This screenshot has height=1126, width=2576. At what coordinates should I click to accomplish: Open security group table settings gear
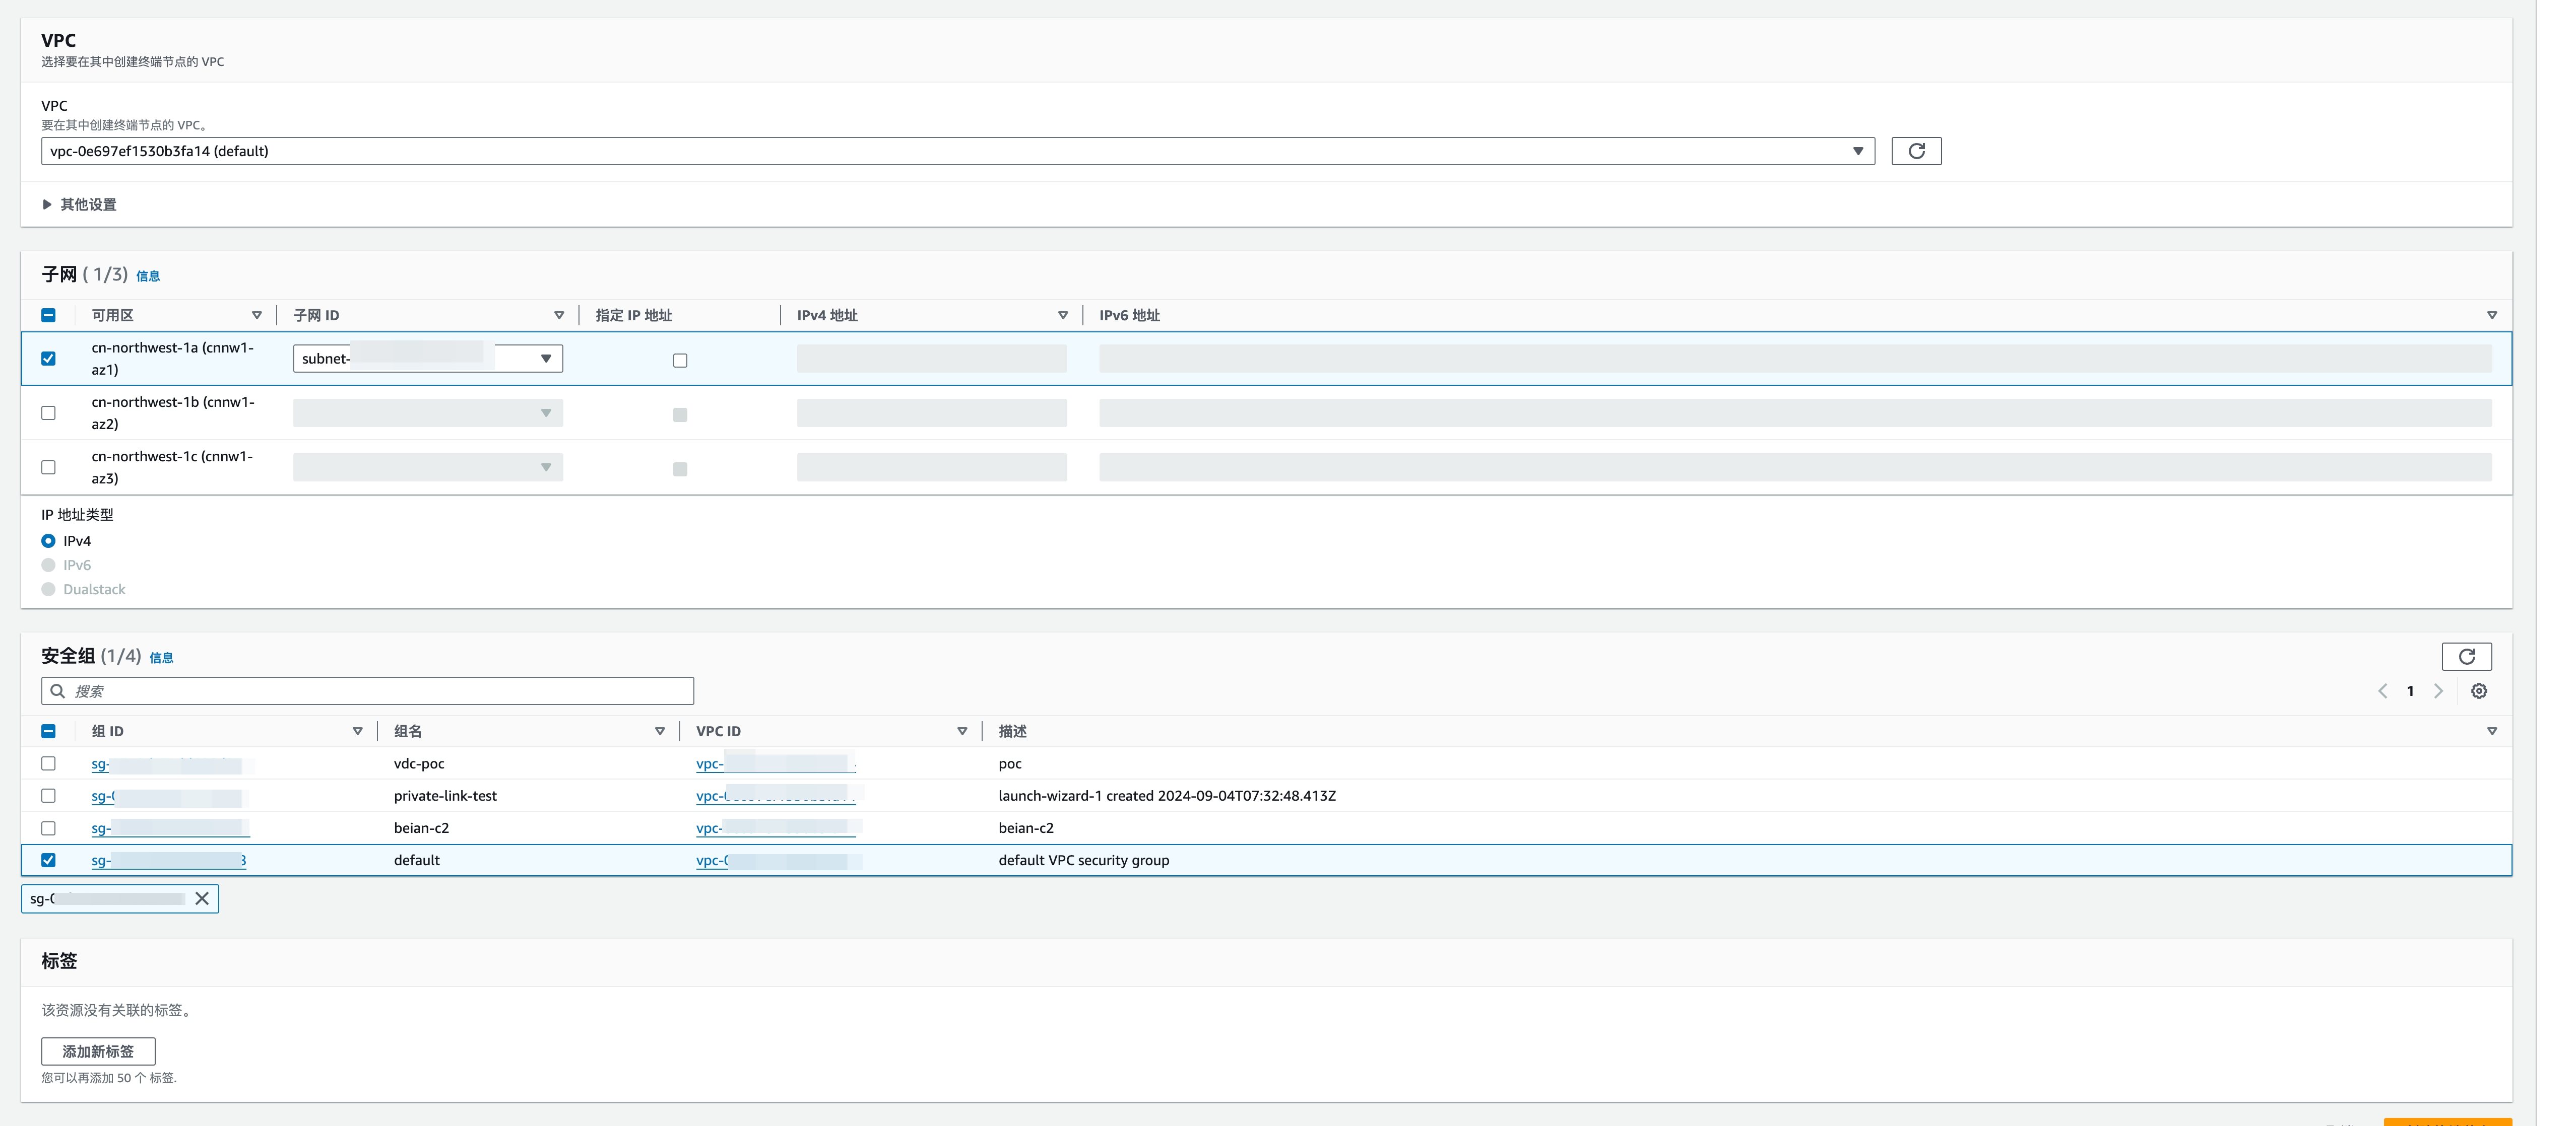coord(2478,691)
